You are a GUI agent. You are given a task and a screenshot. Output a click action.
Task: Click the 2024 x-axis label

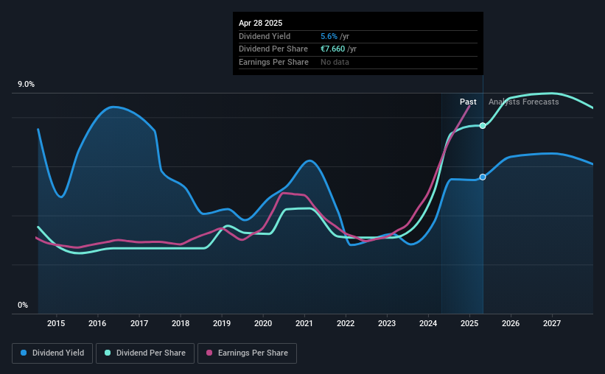click(428, 323)
